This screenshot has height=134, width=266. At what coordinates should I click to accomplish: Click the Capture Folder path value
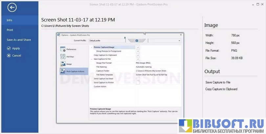[x=151, y=71]
